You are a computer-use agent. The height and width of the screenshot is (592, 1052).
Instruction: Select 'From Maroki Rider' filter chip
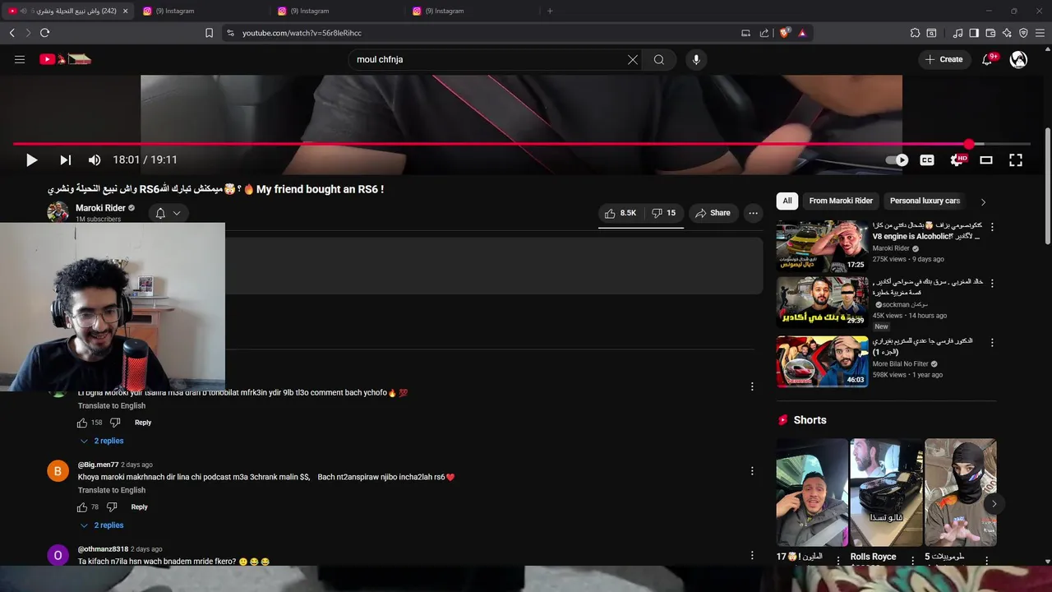click(x=841, y=201)
